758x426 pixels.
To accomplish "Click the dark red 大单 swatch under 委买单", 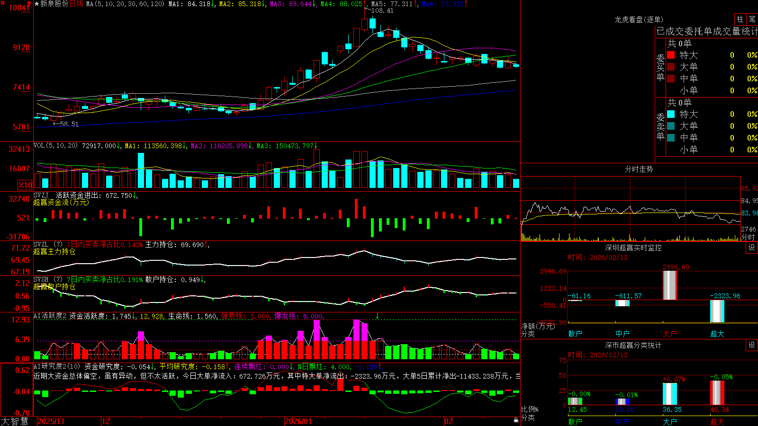I will click(x=671, y=67).
